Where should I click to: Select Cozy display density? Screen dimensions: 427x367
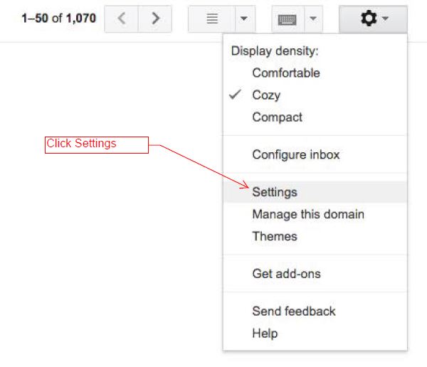[x=266, y=95]
